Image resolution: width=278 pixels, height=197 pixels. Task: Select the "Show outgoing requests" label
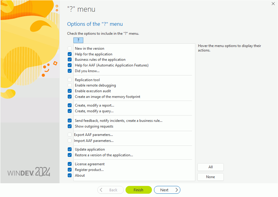[94, 126]
